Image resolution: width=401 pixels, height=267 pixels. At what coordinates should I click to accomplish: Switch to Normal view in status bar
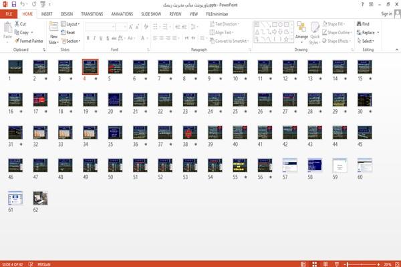(x=303, y=264)
